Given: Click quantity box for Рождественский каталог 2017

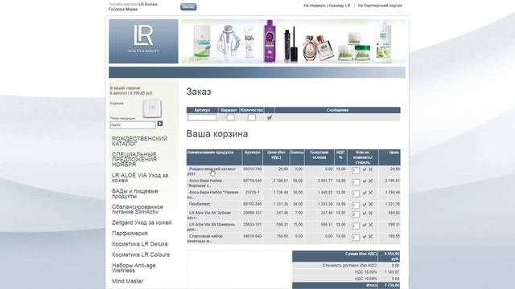Looking at the screenshot, I should pos(356,170).
